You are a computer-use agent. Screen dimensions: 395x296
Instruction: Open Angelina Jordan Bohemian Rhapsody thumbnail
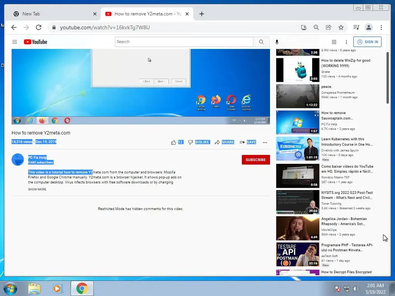tap(297, 228)
